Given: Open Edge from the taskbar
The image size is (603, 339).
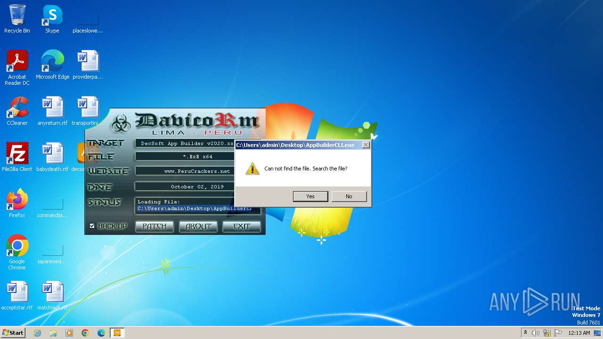Looking at the screenshot, I should [x=101, y=333].
